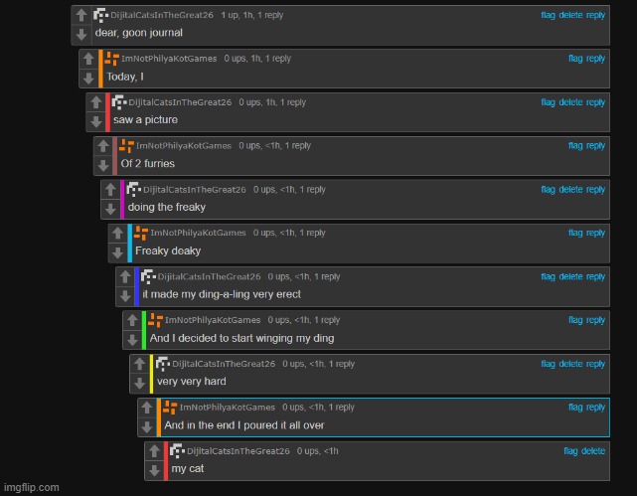Viewport: 637px width, 496px height.
Task: Reply to the 'Freaky deaky' comment
Action: 595,233
